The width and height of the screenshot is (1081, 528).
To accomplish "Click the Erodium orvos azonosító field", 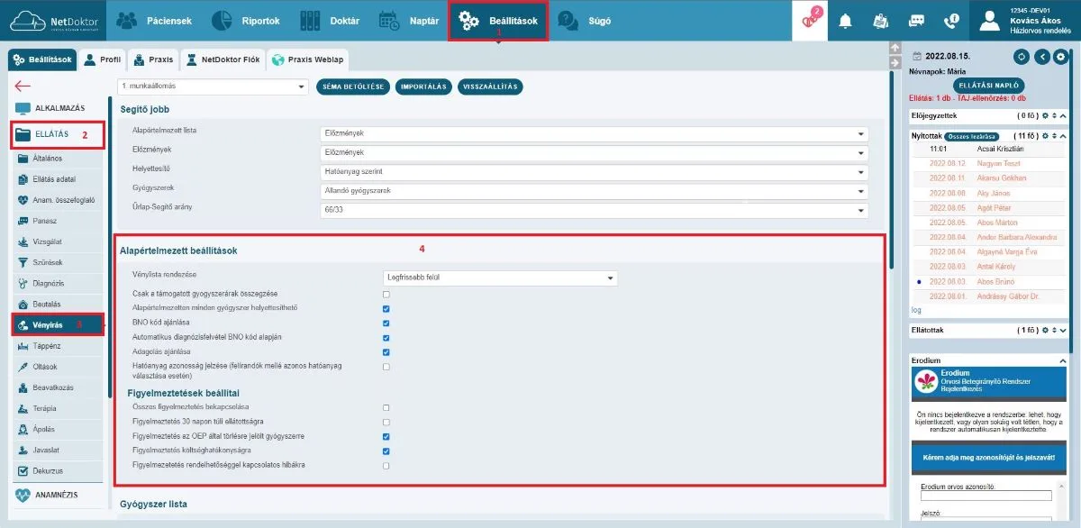I will point(986,495).
